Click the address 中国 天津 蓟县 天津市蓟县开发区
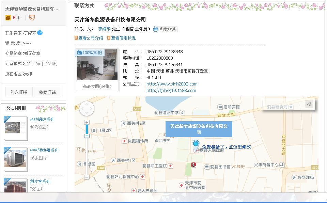The width and height of the screenshot is (327, 203). pos(177,71)
